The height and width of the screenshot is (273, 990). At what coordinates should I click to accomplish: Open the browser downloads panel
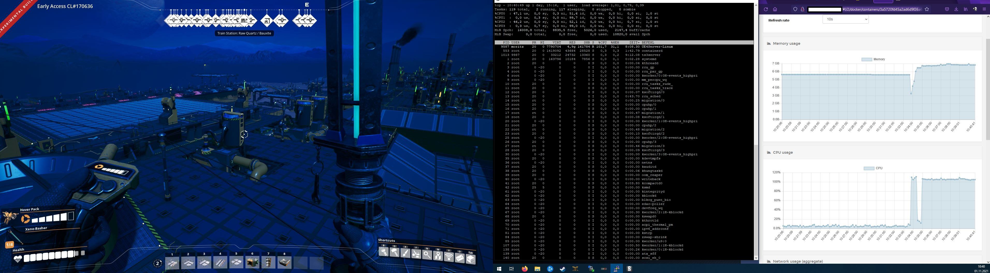pos(956,9)
